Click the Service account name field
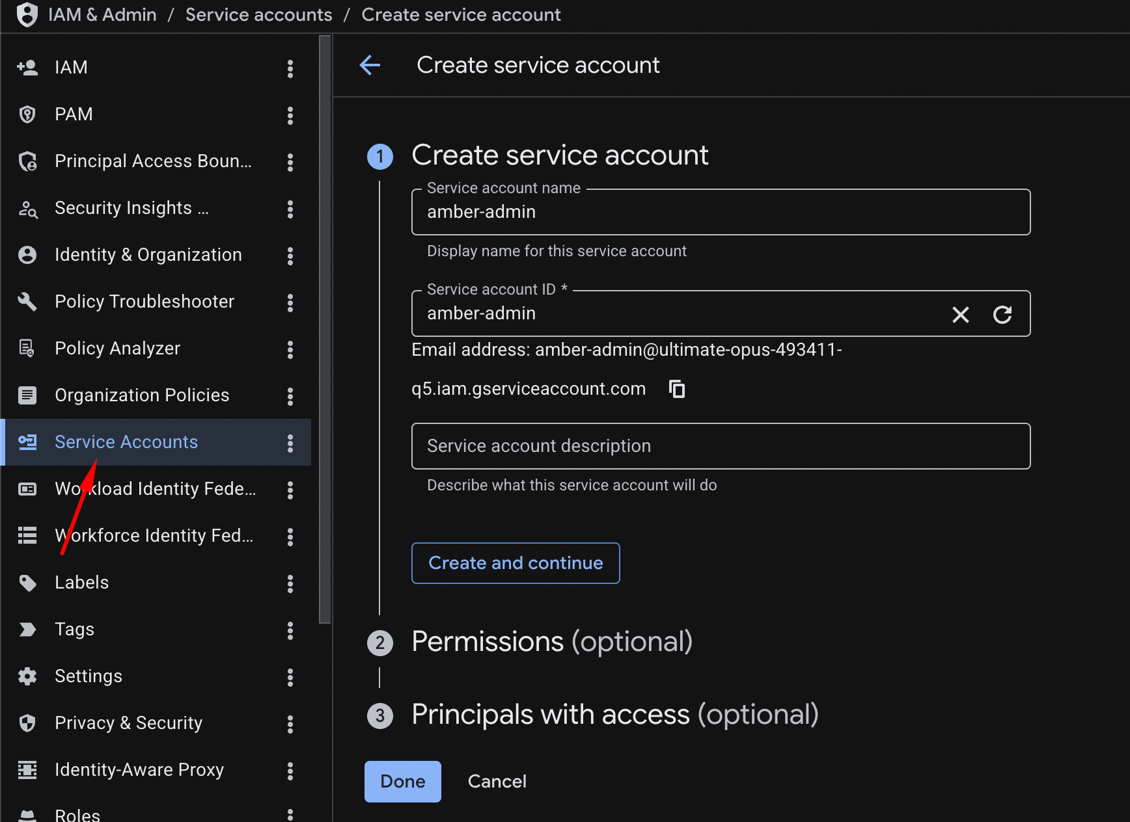Viewport: 1130px width, 822px height. 721,212
